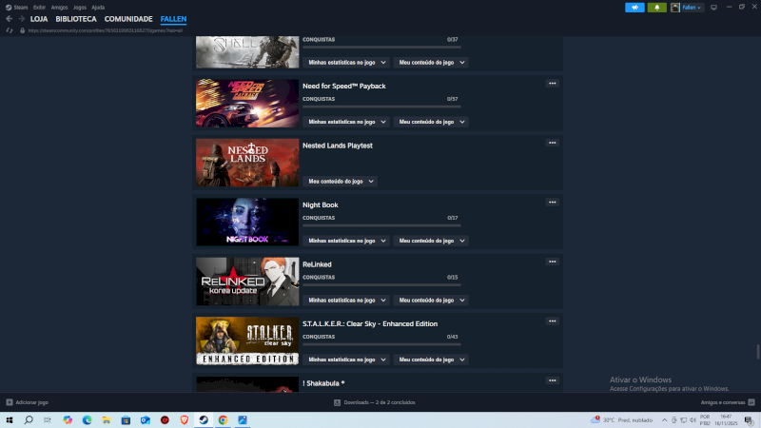The width and height of the screenshot is (761, 428).
Task: Open the Brave browser taskbar icon
Action: 184,420
